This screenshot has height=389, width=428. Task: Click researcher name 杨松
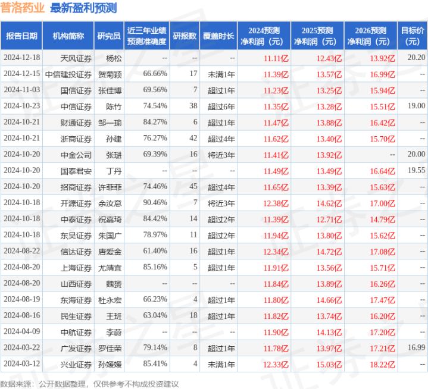tap(114, 58)
